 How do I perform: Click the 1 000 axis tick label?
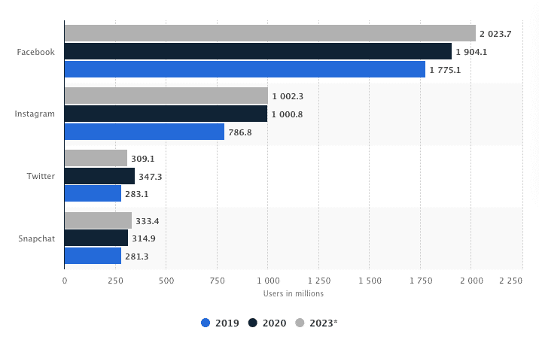tap(268, 281)
